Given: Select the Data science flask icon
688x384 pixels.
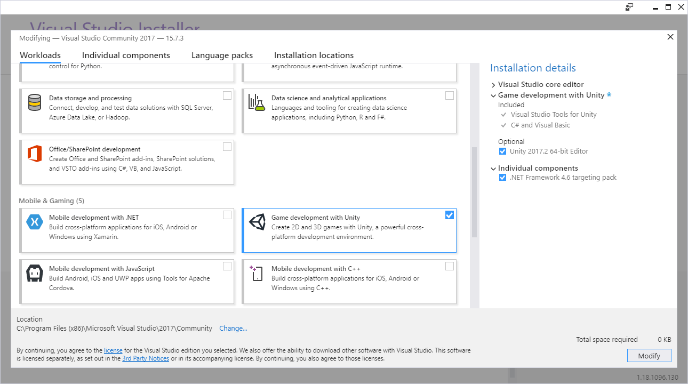Looking at the screenshot, I should point(257,103).
